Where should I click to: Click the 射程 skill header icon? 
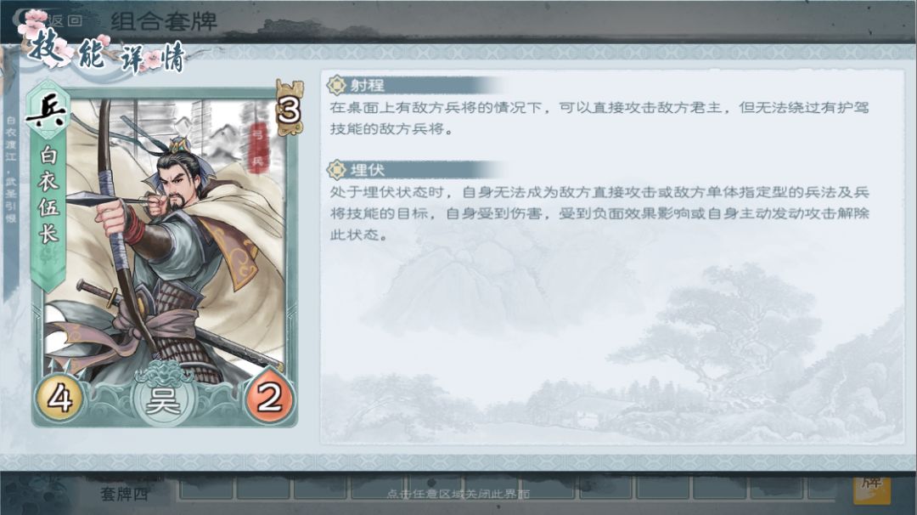pyautogui.click(x=336, y=86)
